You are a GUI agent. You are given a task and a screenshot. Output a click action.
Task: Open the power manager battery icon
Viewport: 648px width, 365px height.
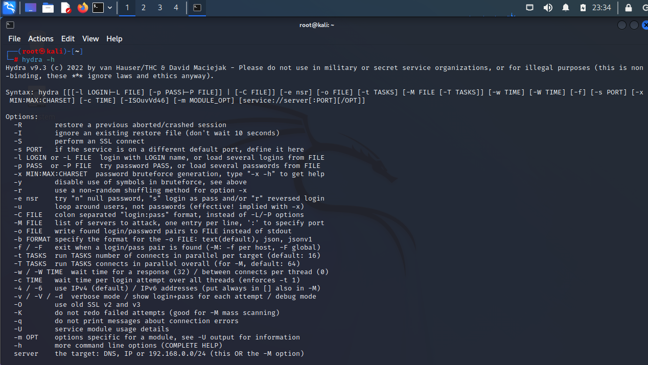click(x=583, y=8)
